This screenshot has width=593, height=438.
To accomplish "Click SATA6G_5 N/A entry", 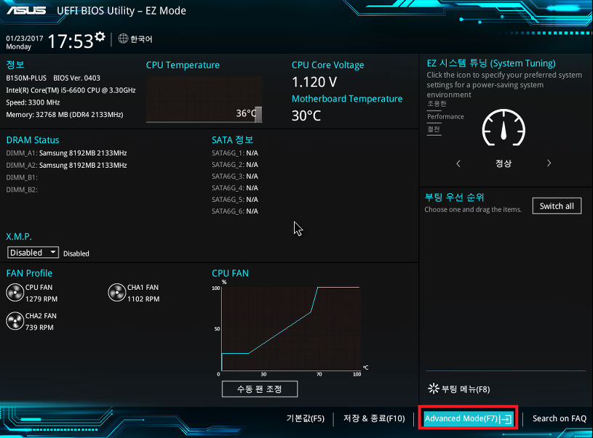I will (x=235, y=199).
